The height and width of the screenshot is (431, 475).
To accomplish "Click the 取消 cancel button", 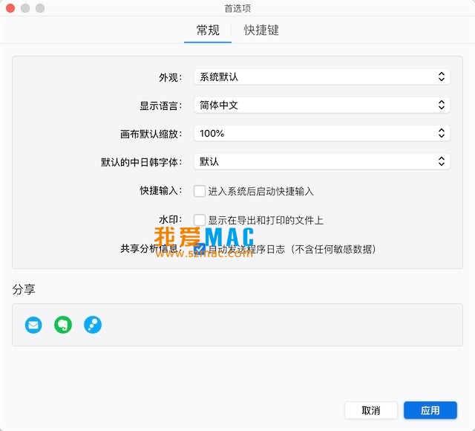I will point(371,410).
